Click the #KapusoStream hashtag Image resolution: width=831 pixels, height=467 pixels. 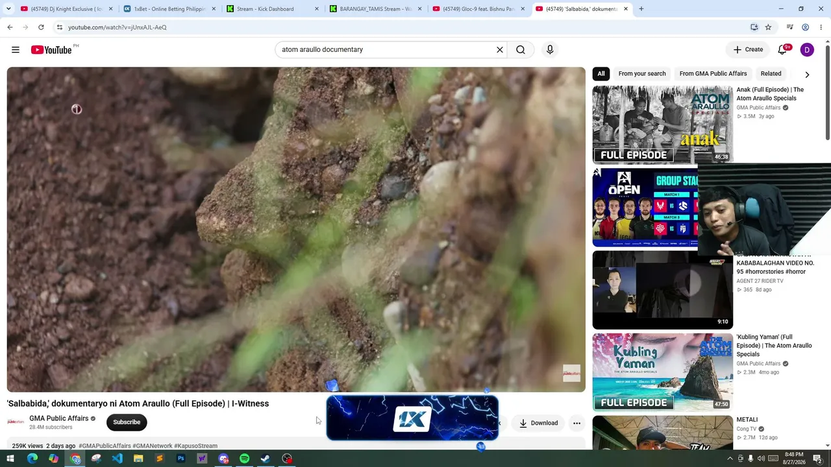point(195,446)
